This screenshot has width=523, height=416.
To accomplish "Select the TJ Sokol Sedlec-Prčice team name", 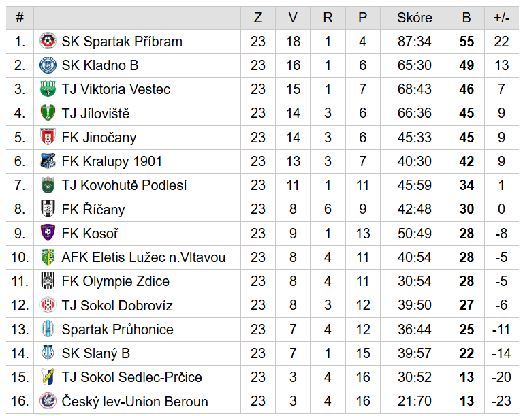I will (131, 377).
